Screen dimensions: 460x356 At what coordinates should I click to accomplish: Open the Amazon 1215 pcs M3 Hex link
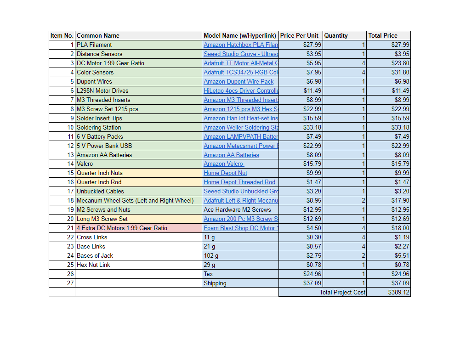point(241,109)
